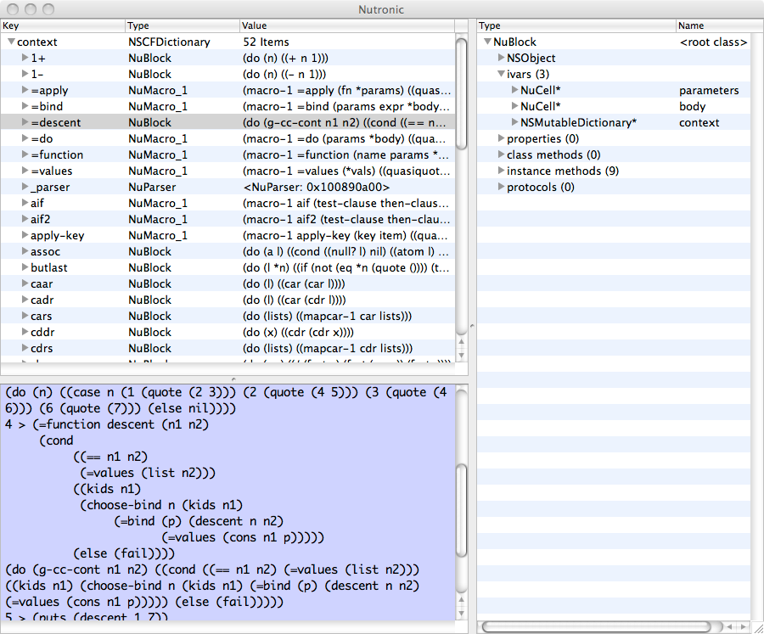Expand the butlast block row
This screenshot has height=634, width=764.
point(25,267)
